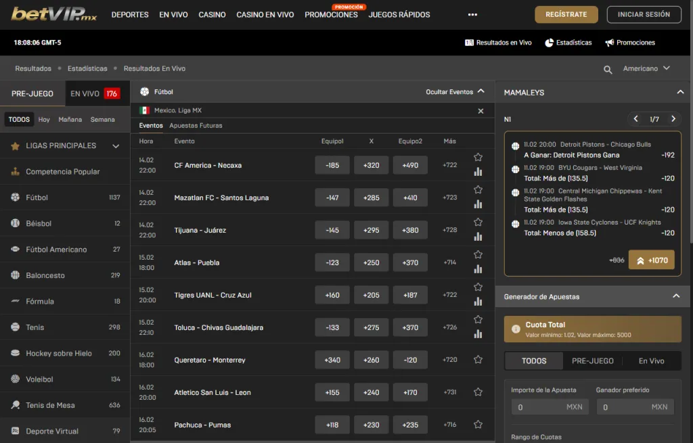Open the Americano odds format dropdown
693x443 pixels.
coord(646,69)
